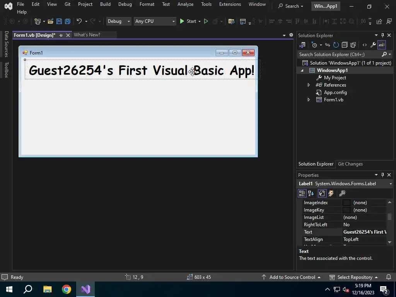Switch to the Git Changes tab
Screen dimensions: 396x297
pos(350,164)
